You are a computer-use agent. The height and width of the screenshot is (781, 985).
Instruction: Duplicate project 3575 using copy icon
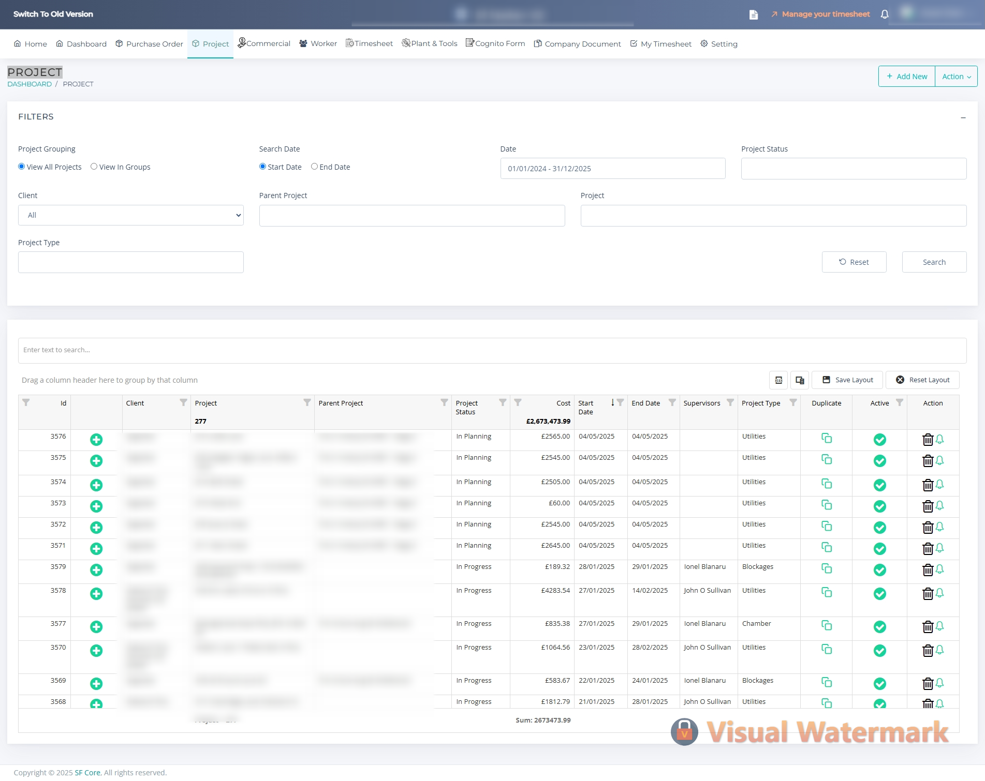tap(827, 459)
